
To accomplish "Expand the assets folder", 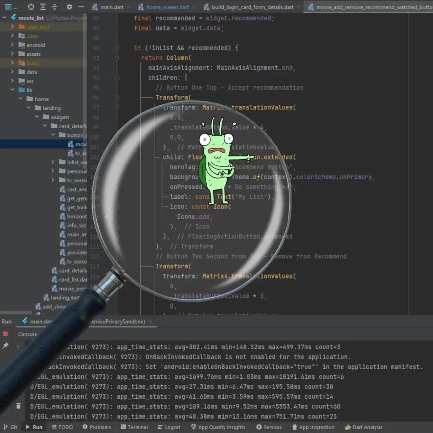I will (12, 54).
